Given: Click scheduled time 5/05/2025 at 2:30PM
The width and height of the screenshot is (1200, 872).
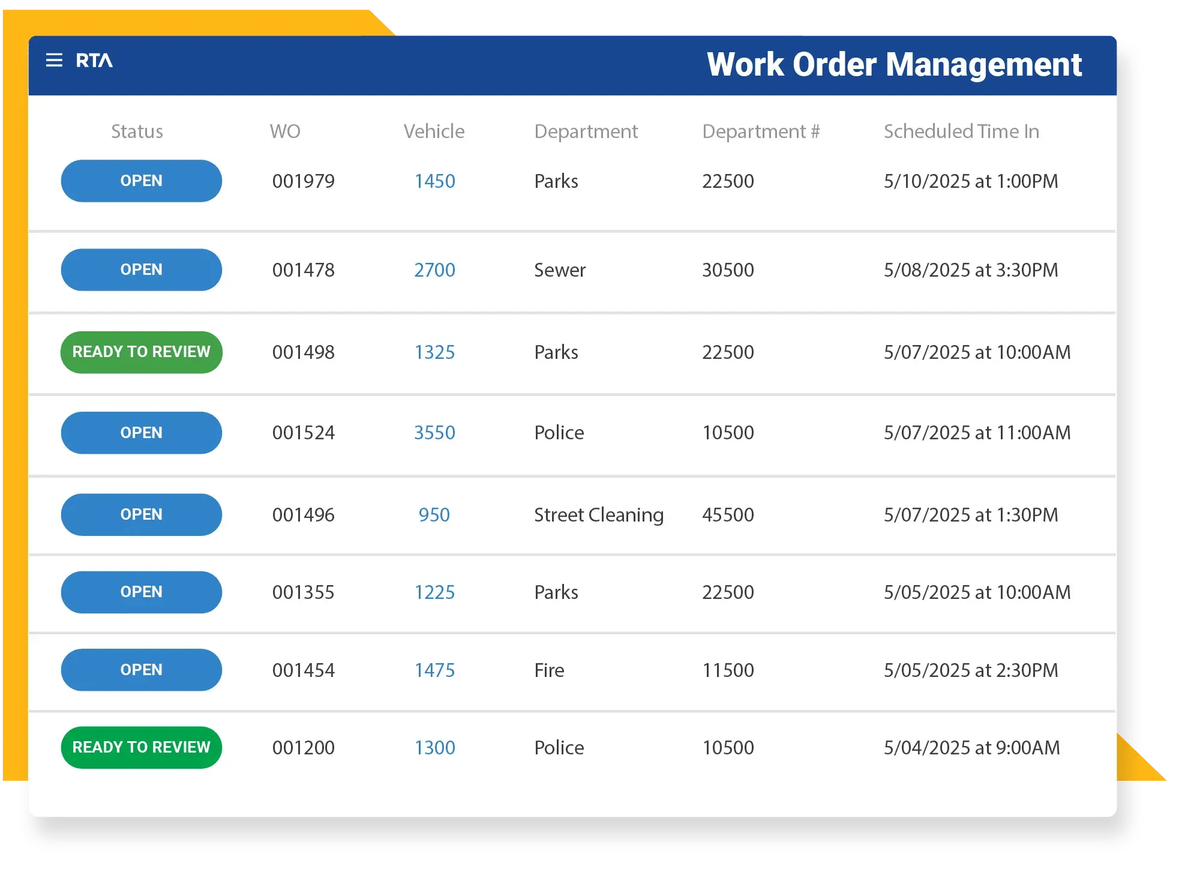Looking at the screenshot, I should click(971, 670).
